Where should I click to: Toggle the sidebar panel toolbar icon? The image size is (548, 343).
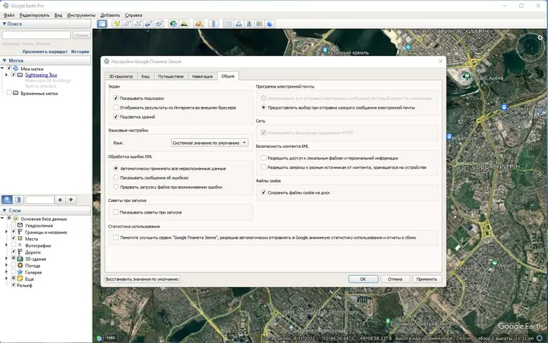(x=102, y=24)
